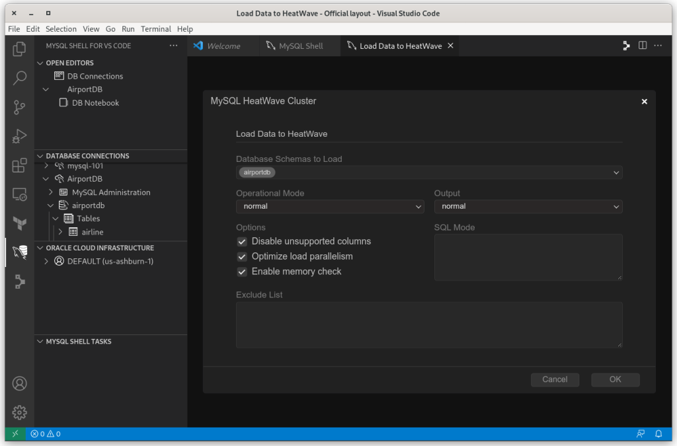677x446 pixels.
Task: Open the Operational Mode dropdown
Action: pyautogui.click(x=330, y=206)
